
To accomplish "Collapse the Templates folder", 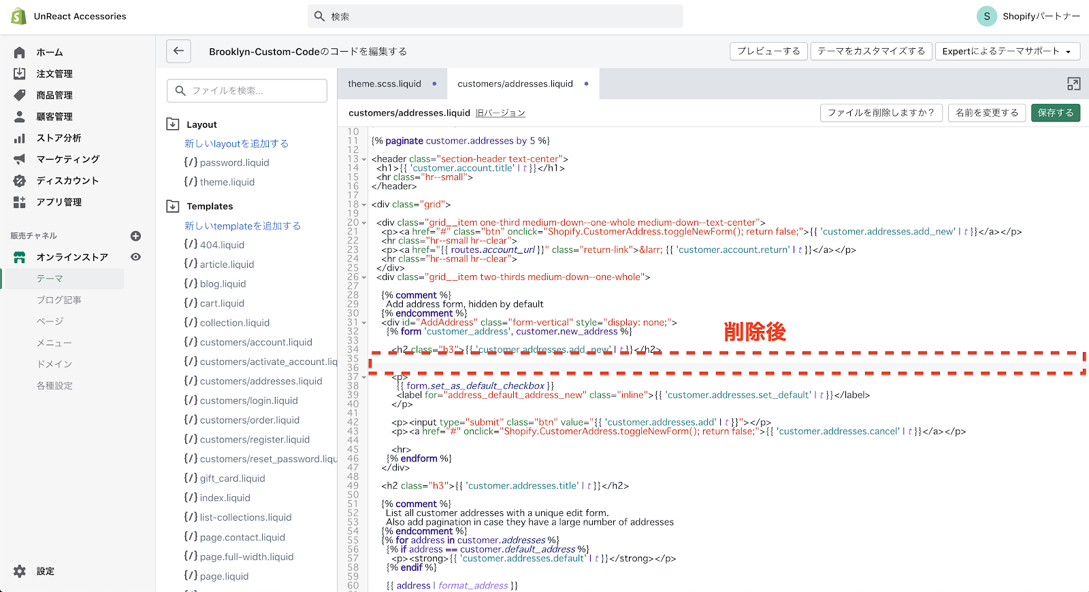I will (x=173, y=206).
